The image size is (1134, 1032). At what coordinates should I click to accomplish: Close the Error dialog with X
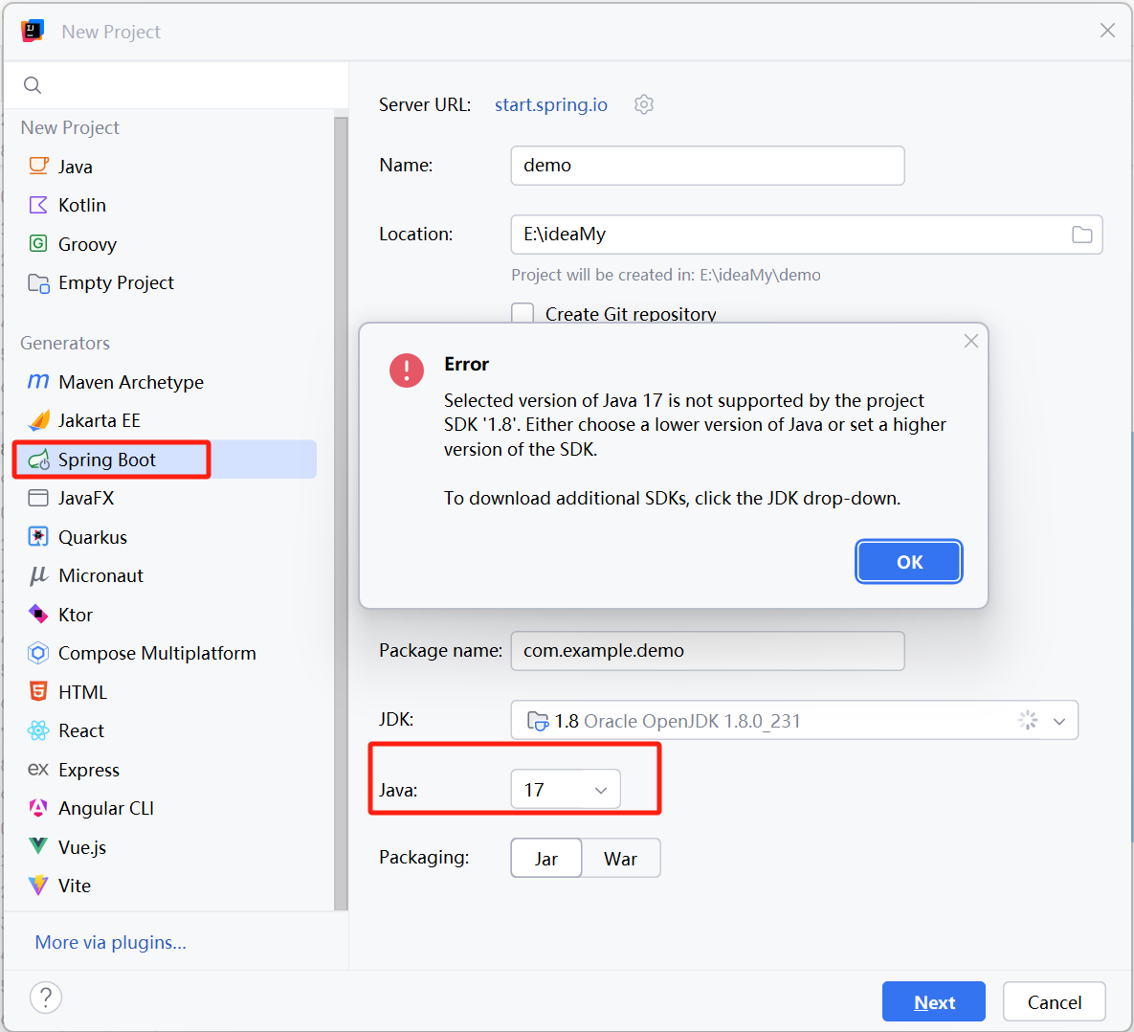click(971, 341)
